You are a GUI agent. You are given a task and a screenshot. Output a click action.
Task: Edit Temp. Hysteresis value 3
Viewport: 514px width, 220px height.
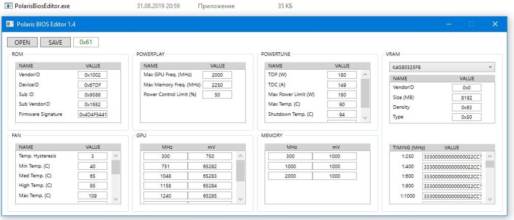(93, 156)
